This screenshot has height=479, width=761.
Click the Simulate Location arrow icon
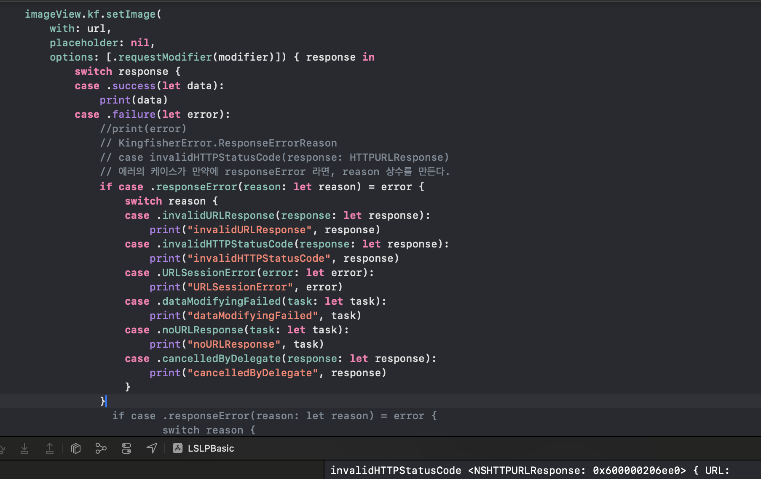[x=152, y=448]
